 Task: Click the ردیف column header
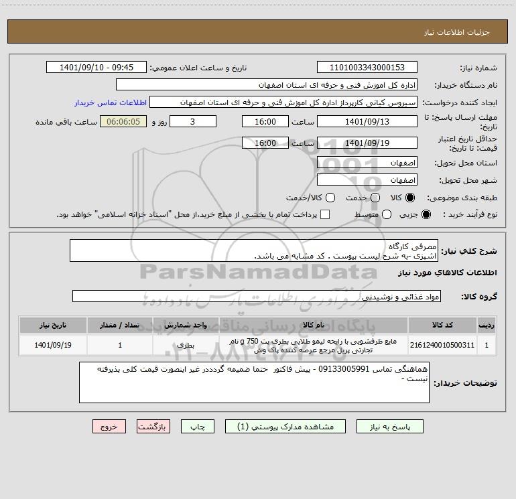click(487, 325)
